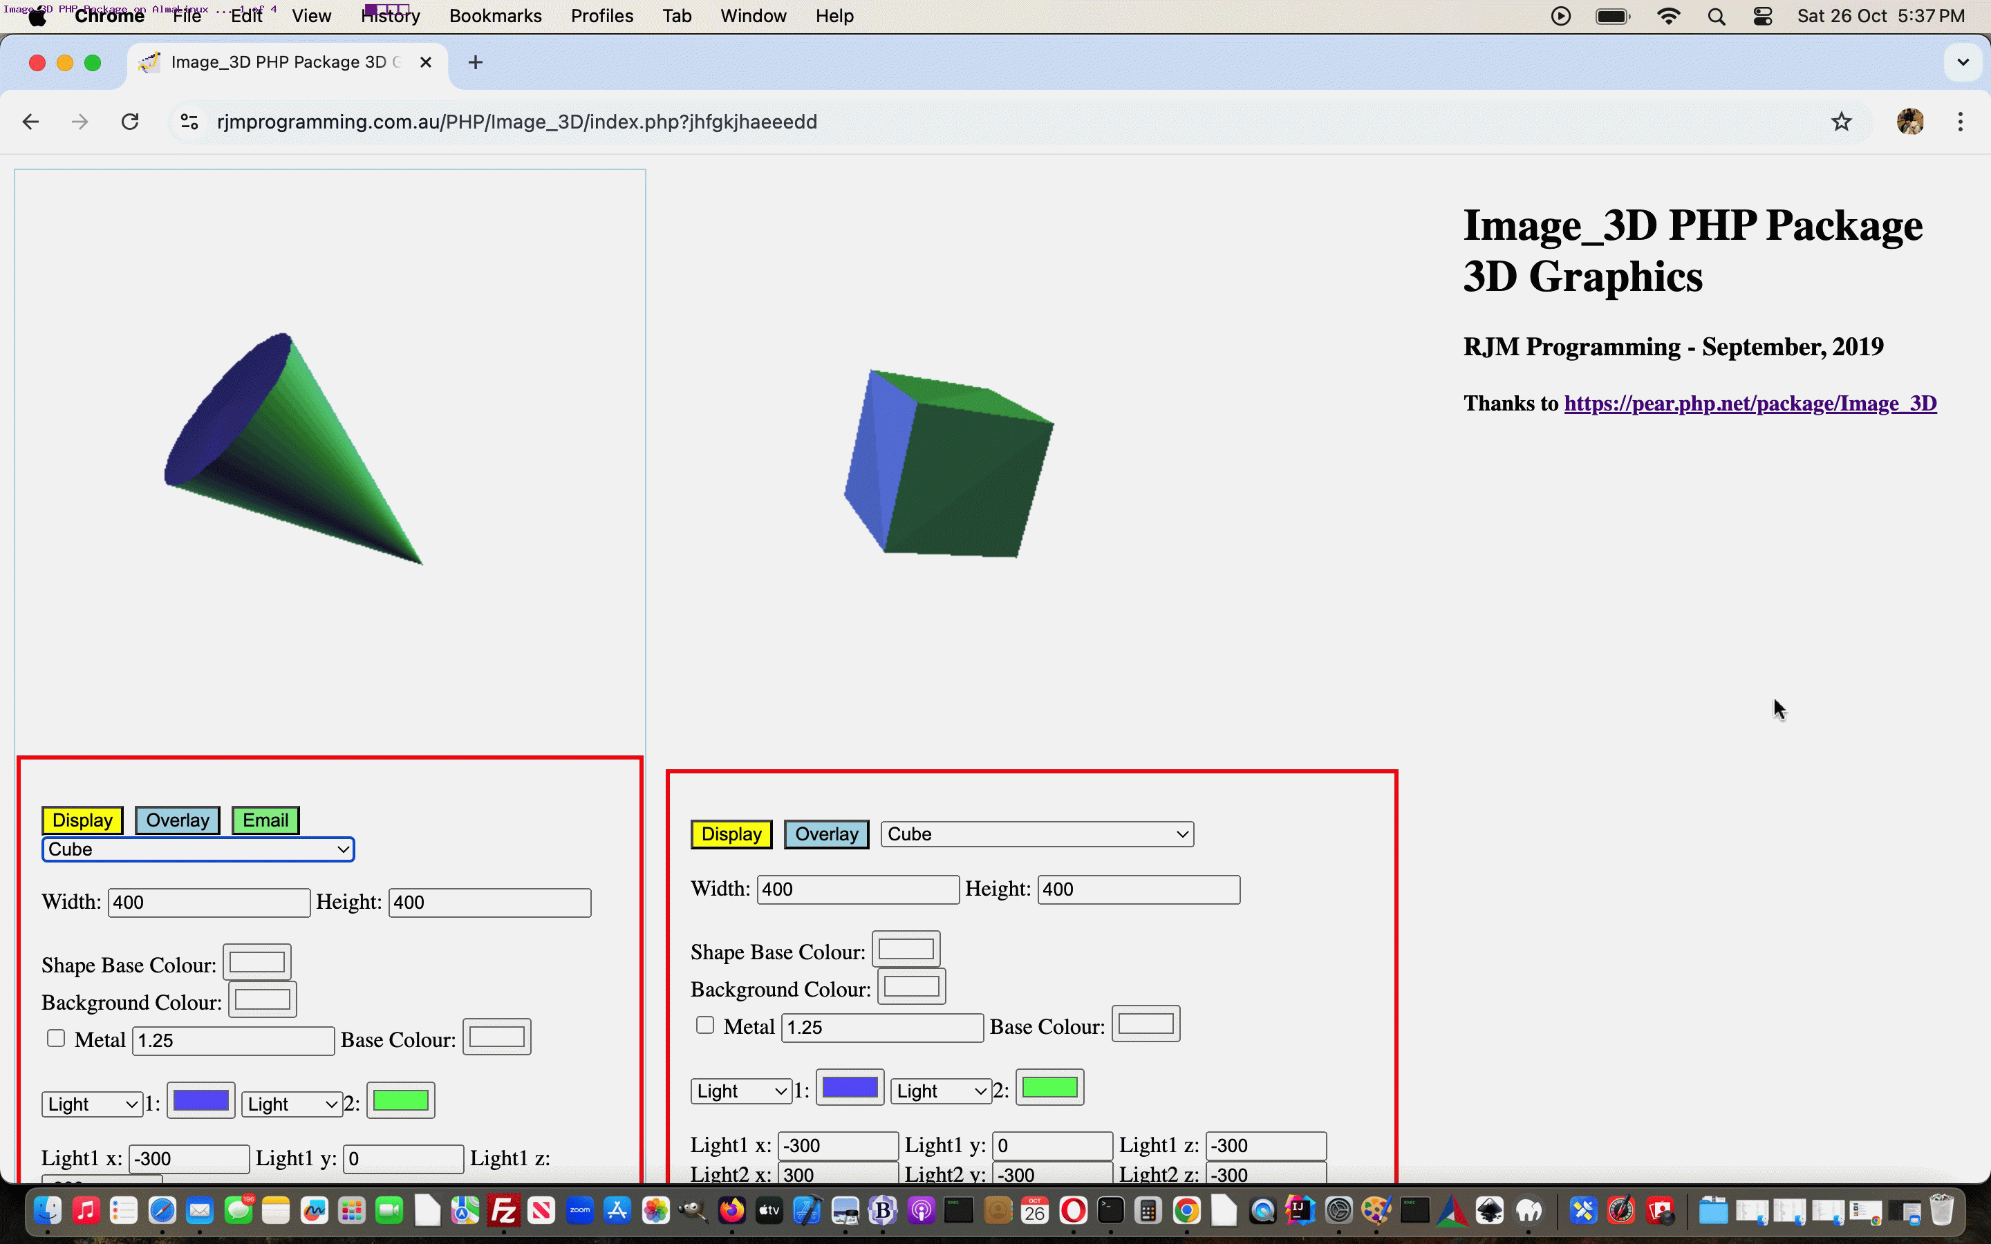Enable Metal checkbox in left panel
This screenshot has width=1991, height=1244.
56,1038
